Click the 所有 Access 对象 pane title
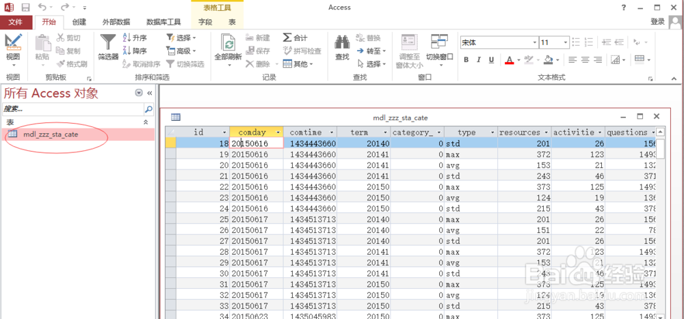 51,93
